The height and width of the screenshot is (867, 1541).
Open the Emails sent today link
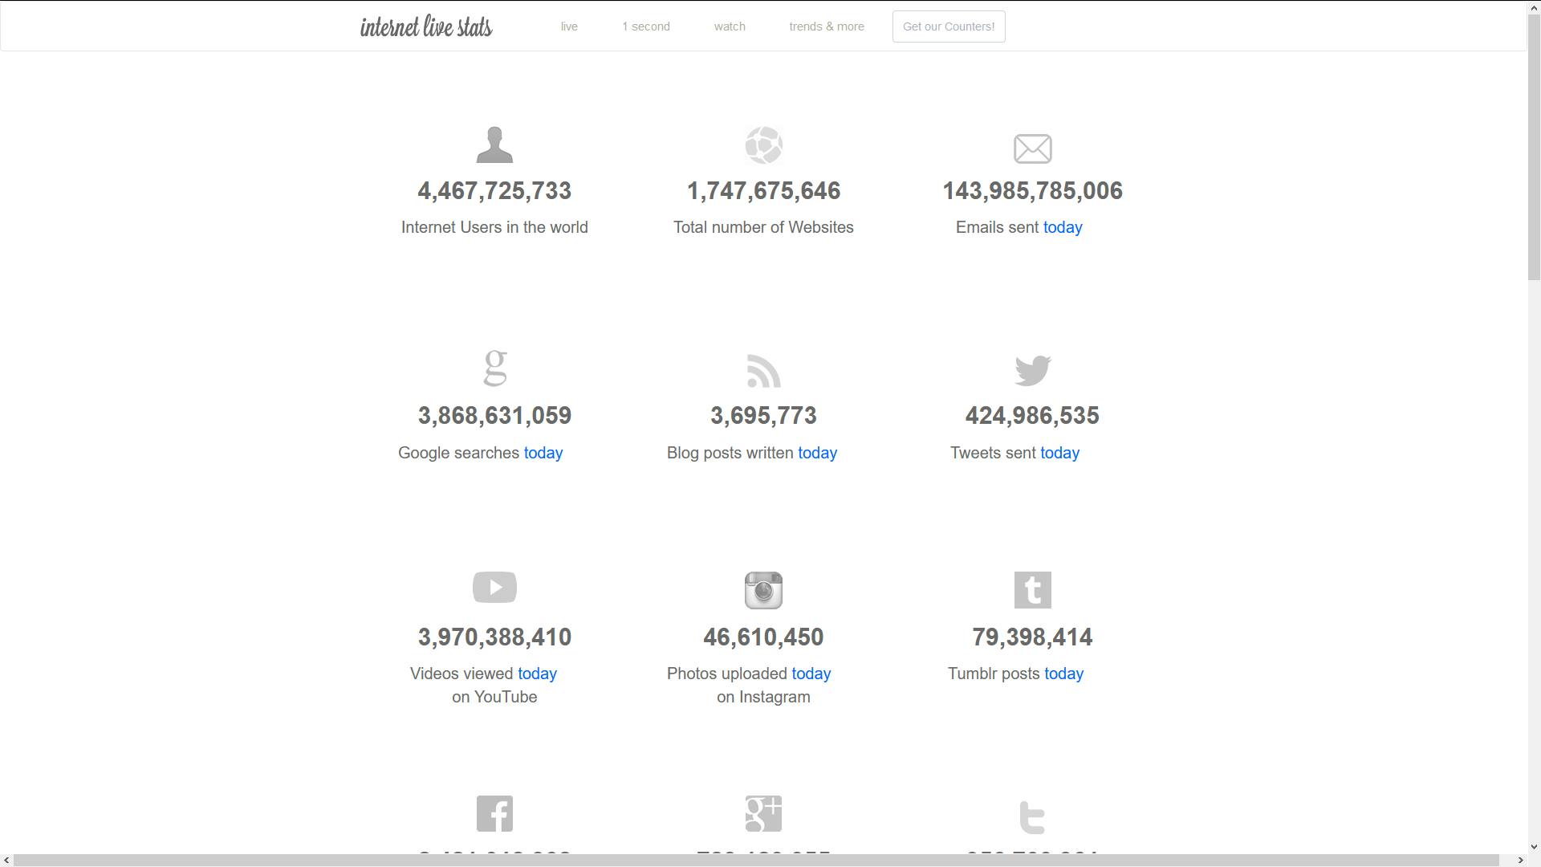pyautogui.click(x=1063, y=227)
